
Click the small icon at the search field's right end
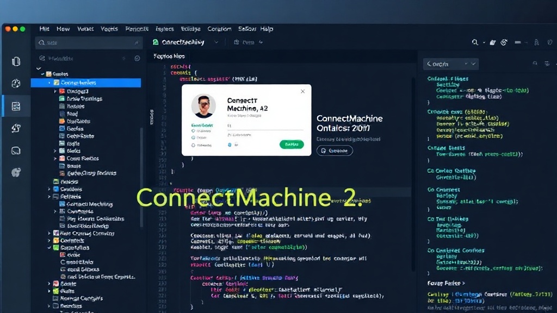point(137,42)
